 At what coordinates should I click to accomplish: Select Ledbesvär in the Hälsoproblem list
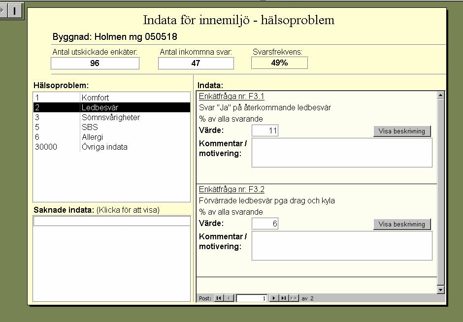click(112, 107)
